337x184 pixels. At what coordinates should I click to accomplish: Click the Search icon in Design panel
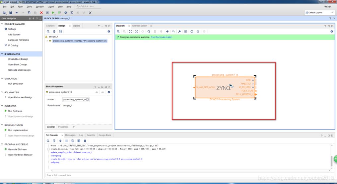click(48, 31)
